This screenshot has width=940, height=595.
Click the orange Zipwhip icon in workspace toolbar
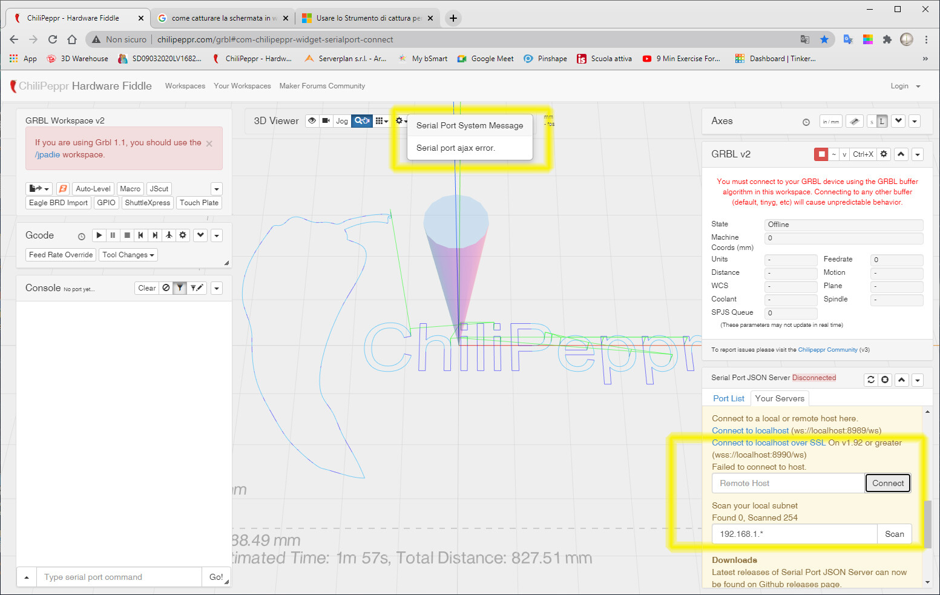click(63, 189)
